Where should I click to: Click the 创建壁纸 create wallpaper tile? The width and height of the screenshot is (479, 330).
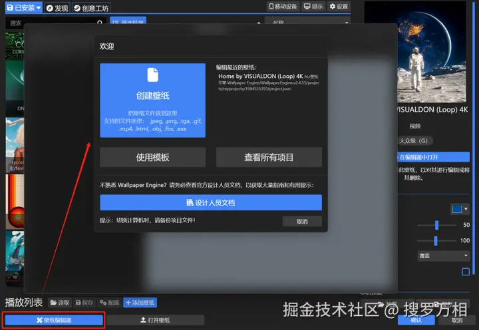tap(153, 100)
